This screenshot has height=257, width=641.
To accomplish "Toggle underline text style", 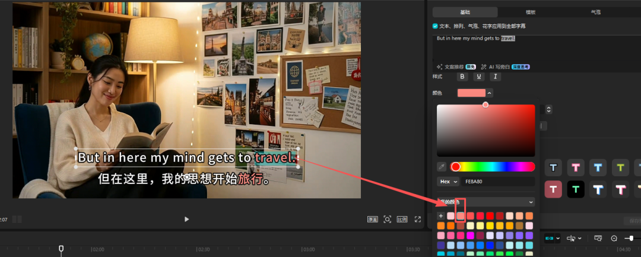I will (x=478, y=77).
